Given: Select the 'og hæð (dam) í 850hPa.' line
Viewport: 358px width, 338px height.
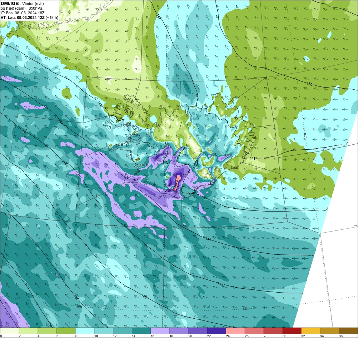Looking at the screenshot, I should click(x=22, y=8).
